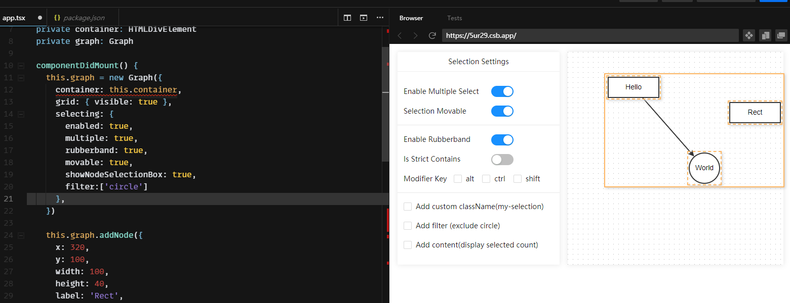Open preview in separate window icon
The height and width of the screenshot is (303, 790).
[781, 35]
